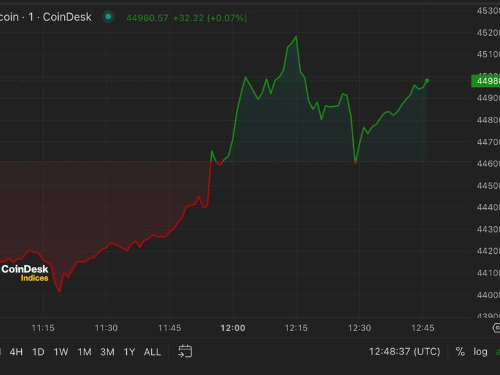
Task: Toggle the log scale option
Action: (x=480, y=351)
